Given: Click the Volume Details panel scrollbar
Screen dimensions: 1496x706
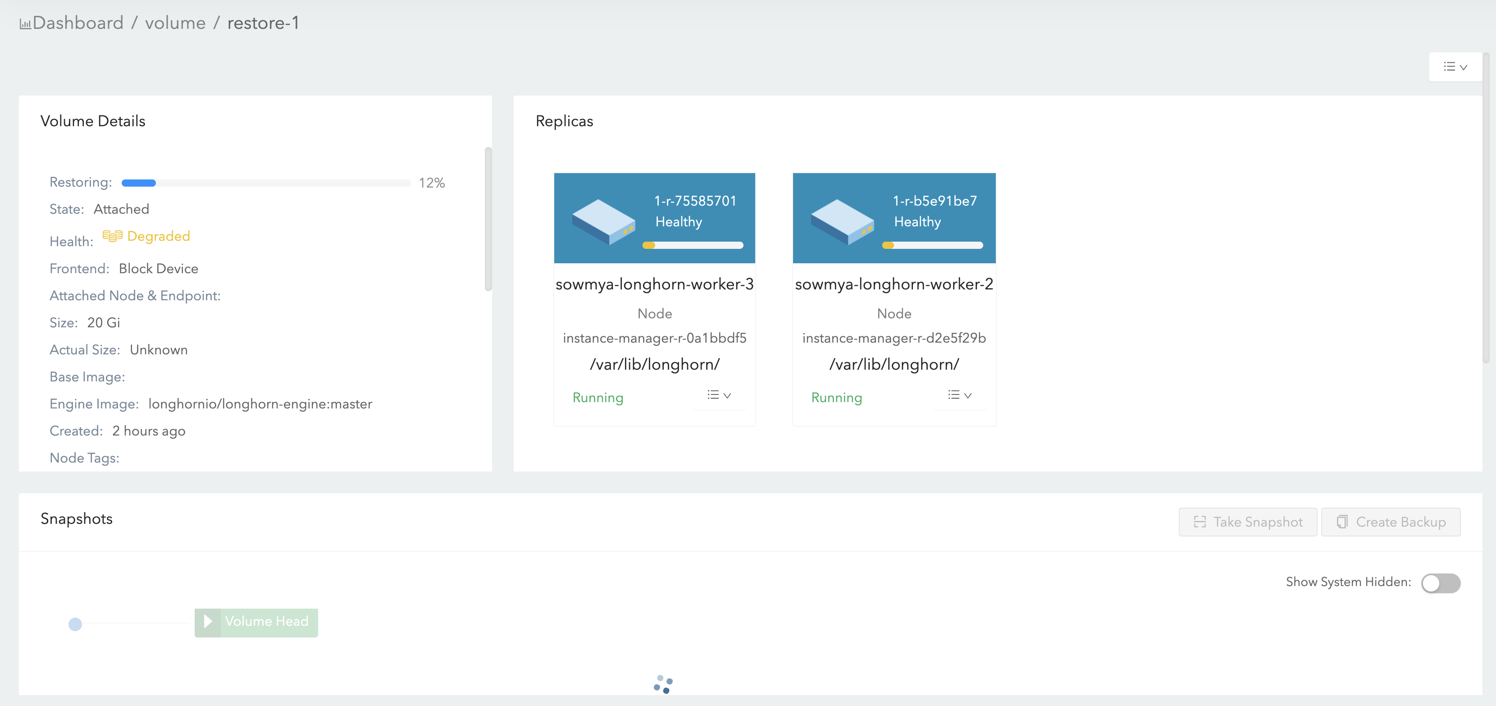Looking at the screenshot, I should pos(488,219).
